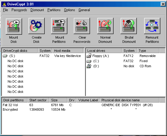
Task: Click the C: hard drive icon
Action: coord(89,61)
